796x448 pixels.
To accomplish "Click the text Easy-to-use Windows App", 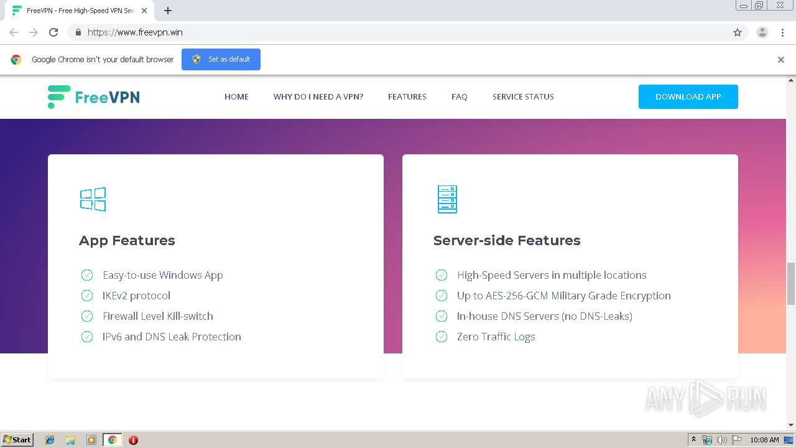I will click(163, 275).
